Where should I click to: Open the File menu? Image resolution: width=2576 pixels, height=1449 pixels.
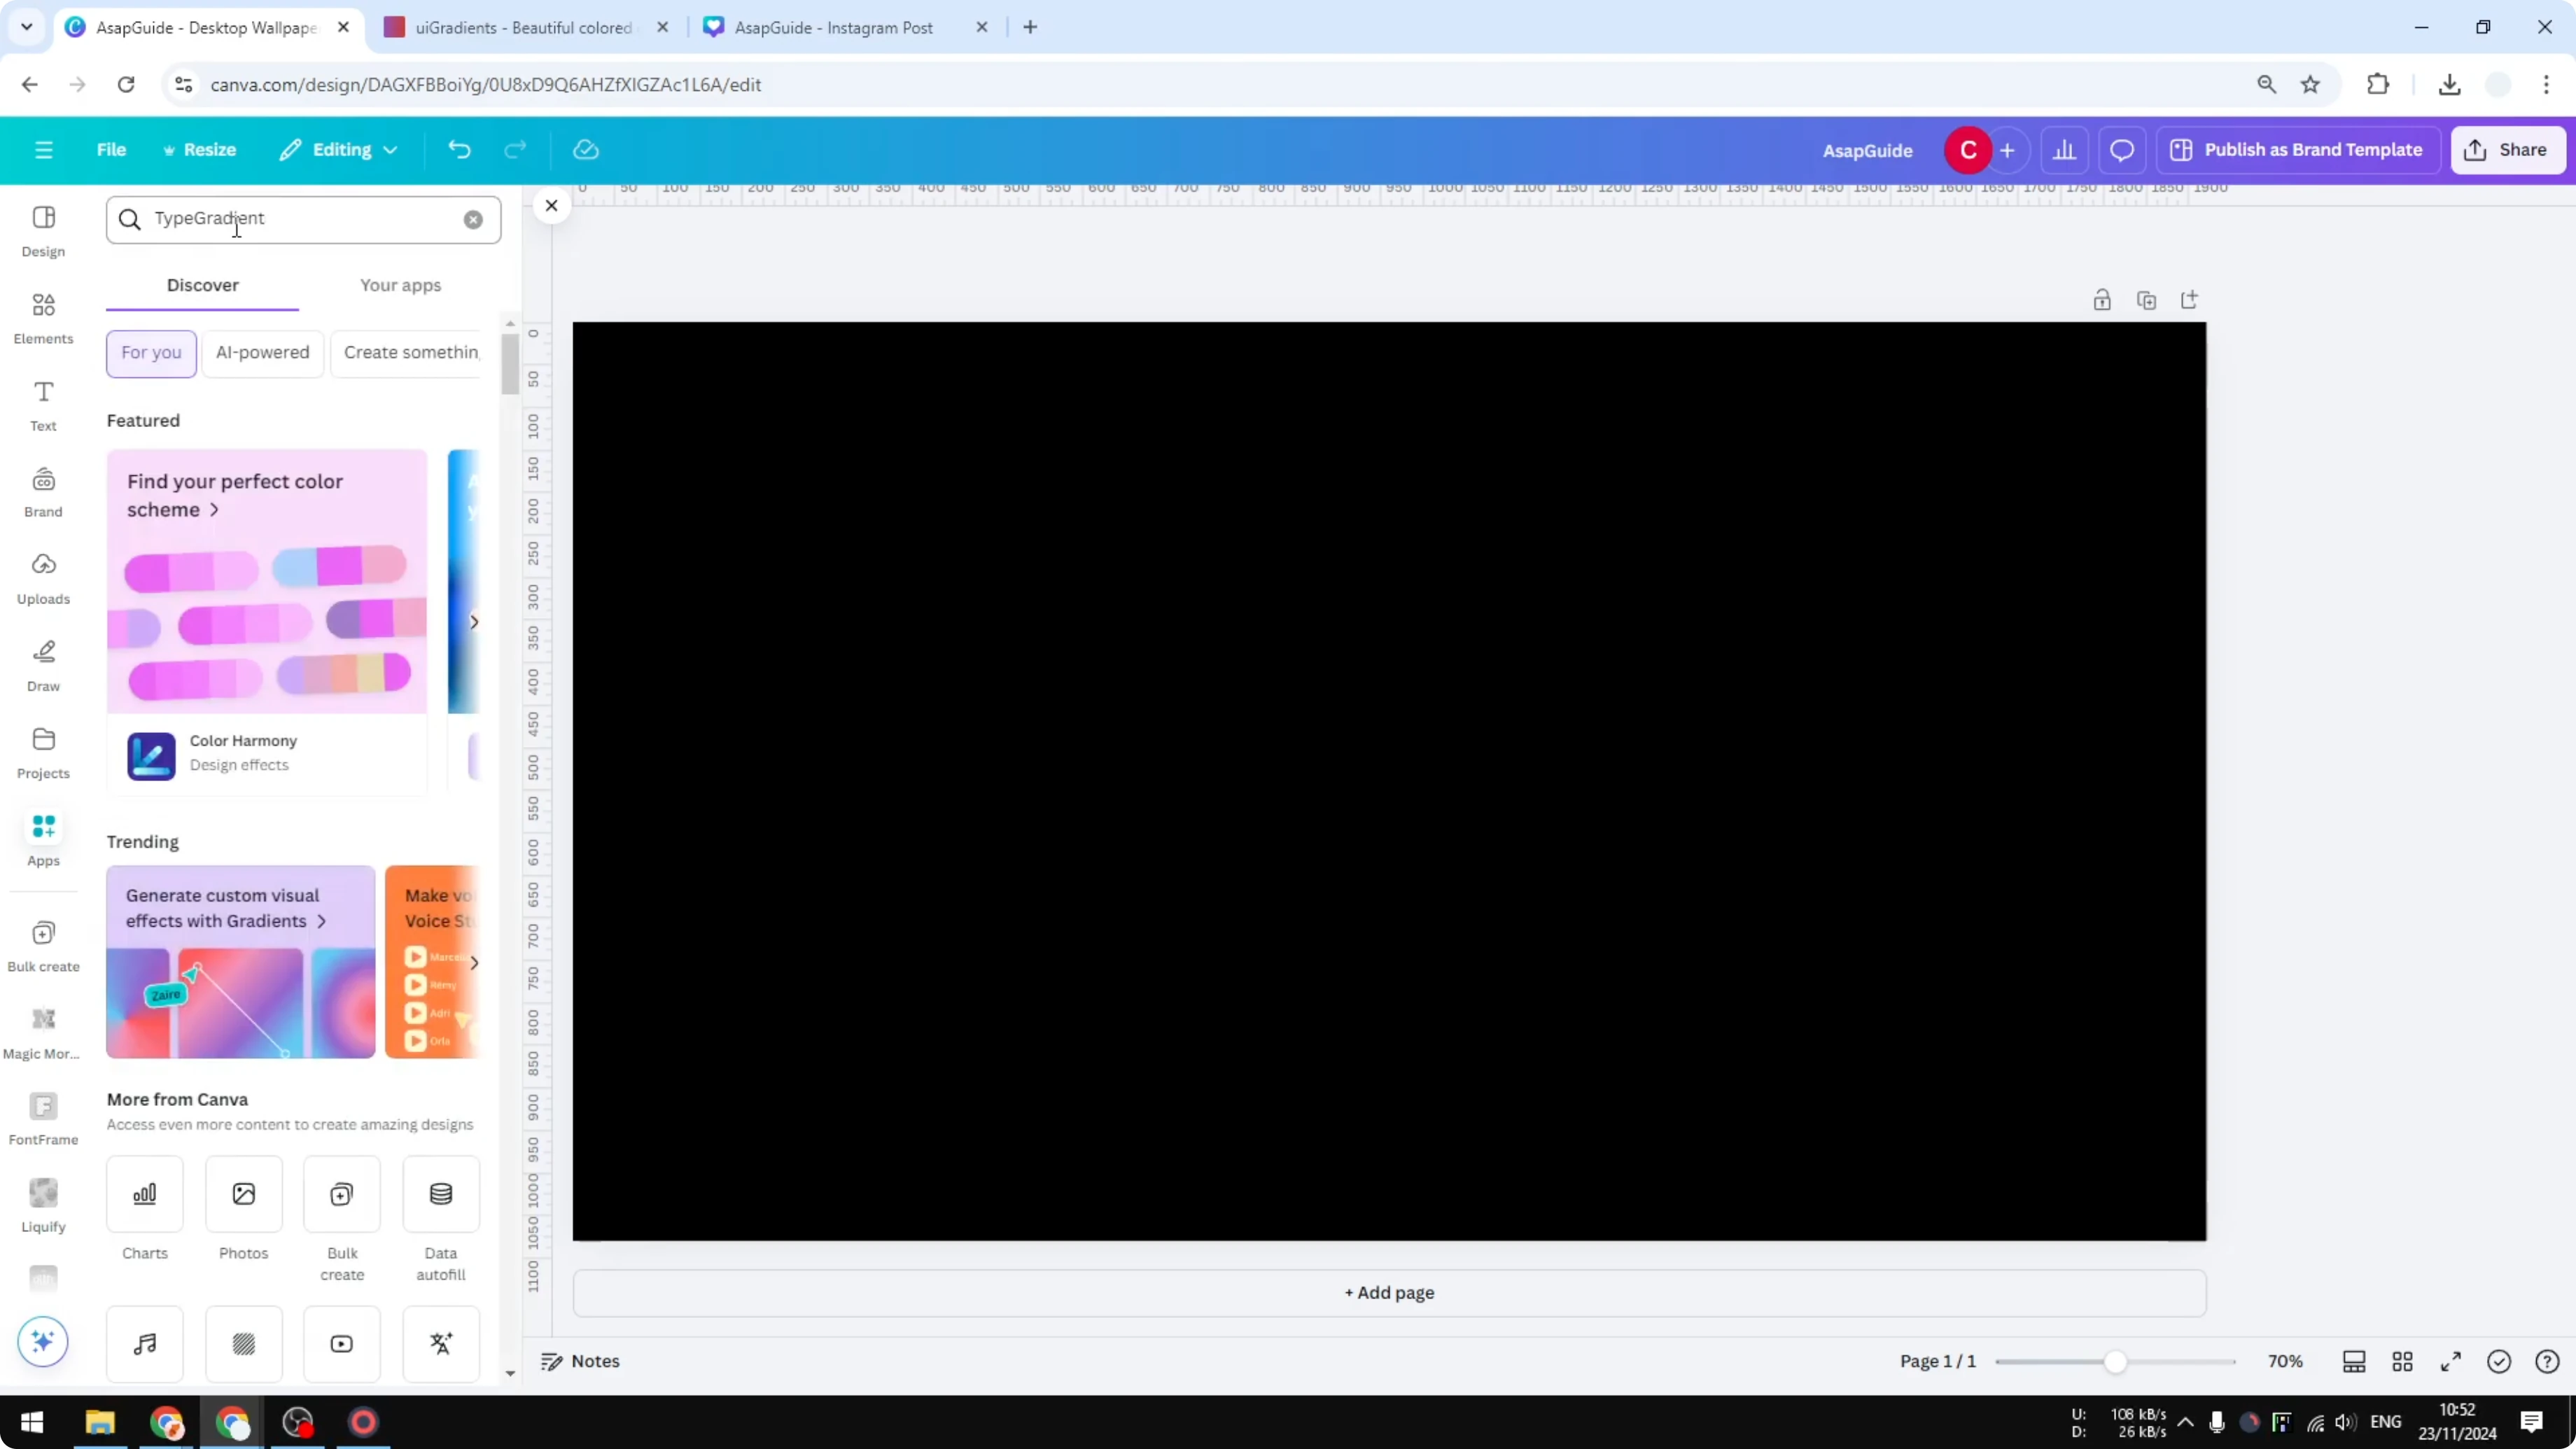point(111,149)
